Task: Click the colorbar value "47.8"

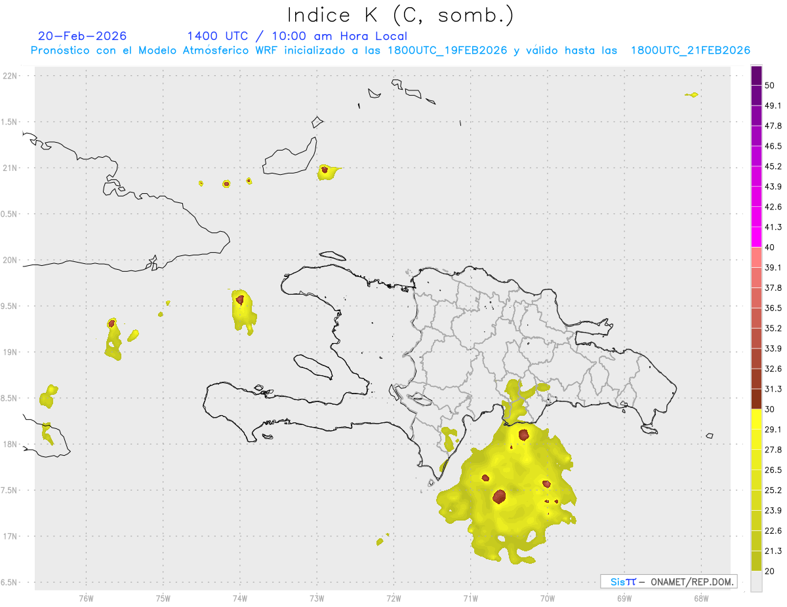Action: 773,126
